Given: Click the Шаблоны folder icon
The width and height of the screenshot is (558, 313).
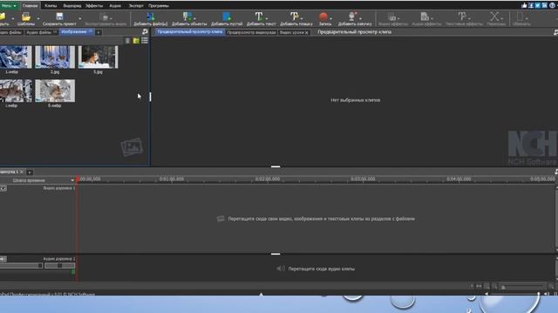Looking at the screenshot, I should tap(26, 17).
